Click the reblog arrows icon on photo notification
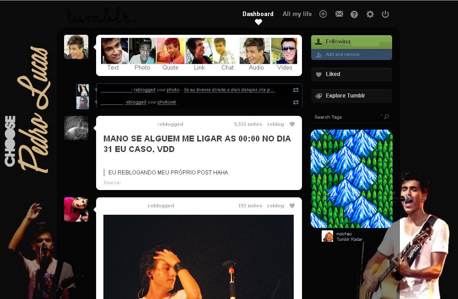The height and width of the screenshot is (299, 458). (296, 90)
